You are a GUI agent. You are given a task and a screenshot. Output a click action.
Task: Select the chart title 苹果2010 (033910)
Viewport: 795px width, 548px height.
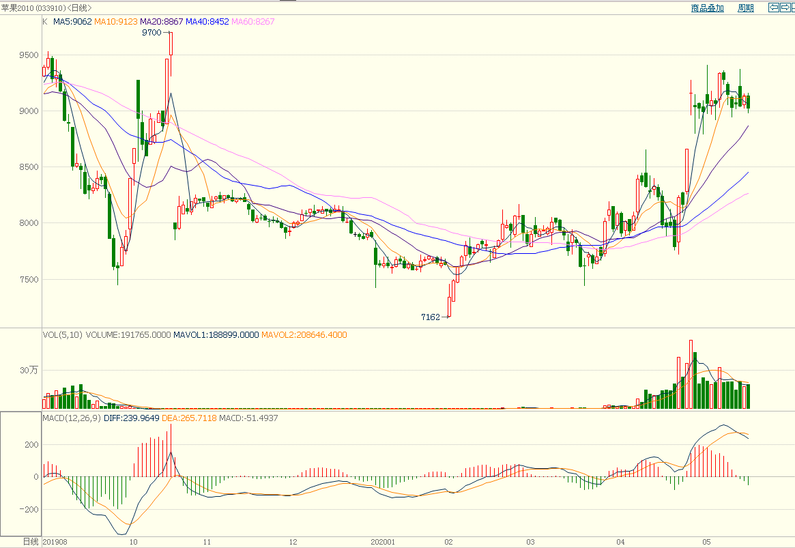(x=33, y=8)
